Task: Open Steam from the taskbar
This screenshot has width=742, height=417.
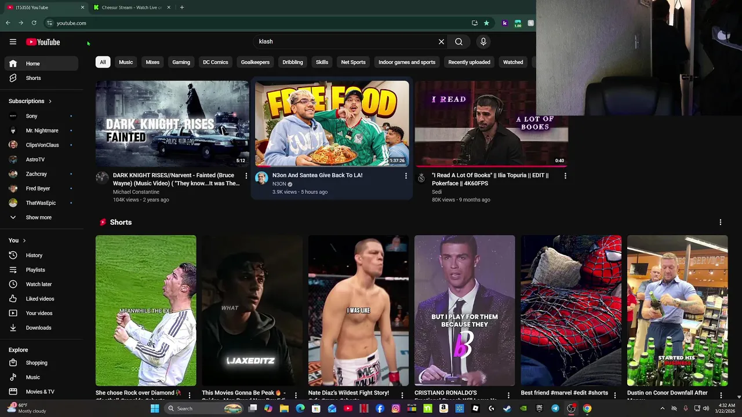Action: click(507, 408)
